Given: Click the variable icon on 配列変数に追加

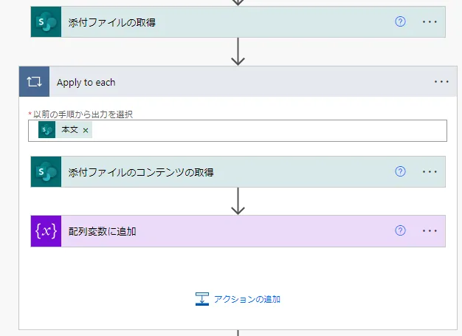Looking at the screenshot, I should tap(46, 231).
